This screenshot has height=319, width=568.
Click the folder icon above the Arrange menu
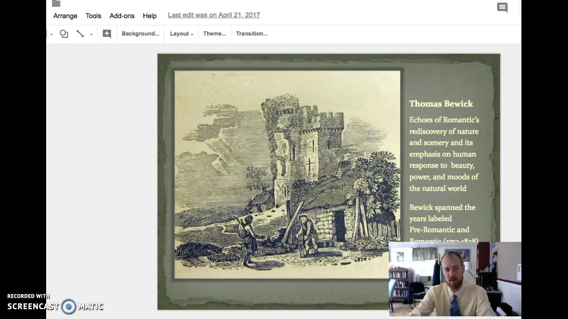56,4
